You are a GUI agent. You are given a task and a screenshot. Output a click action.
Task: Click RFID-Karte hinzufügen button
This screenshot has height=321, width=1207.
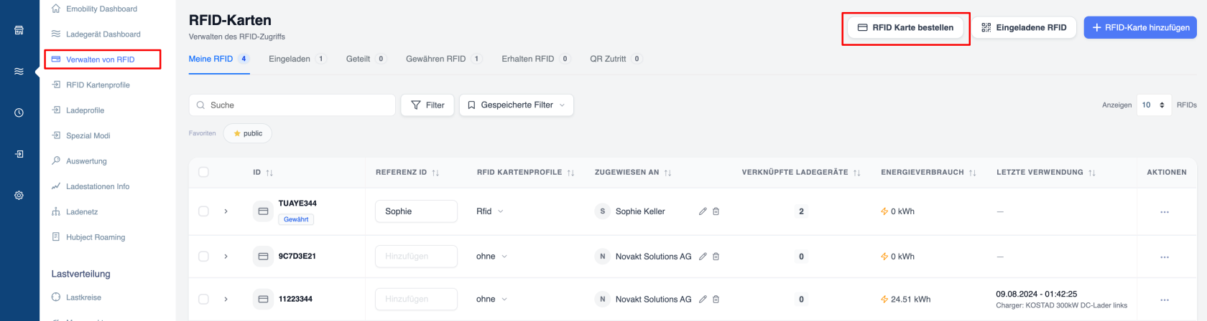click(x=1140, y=27)
